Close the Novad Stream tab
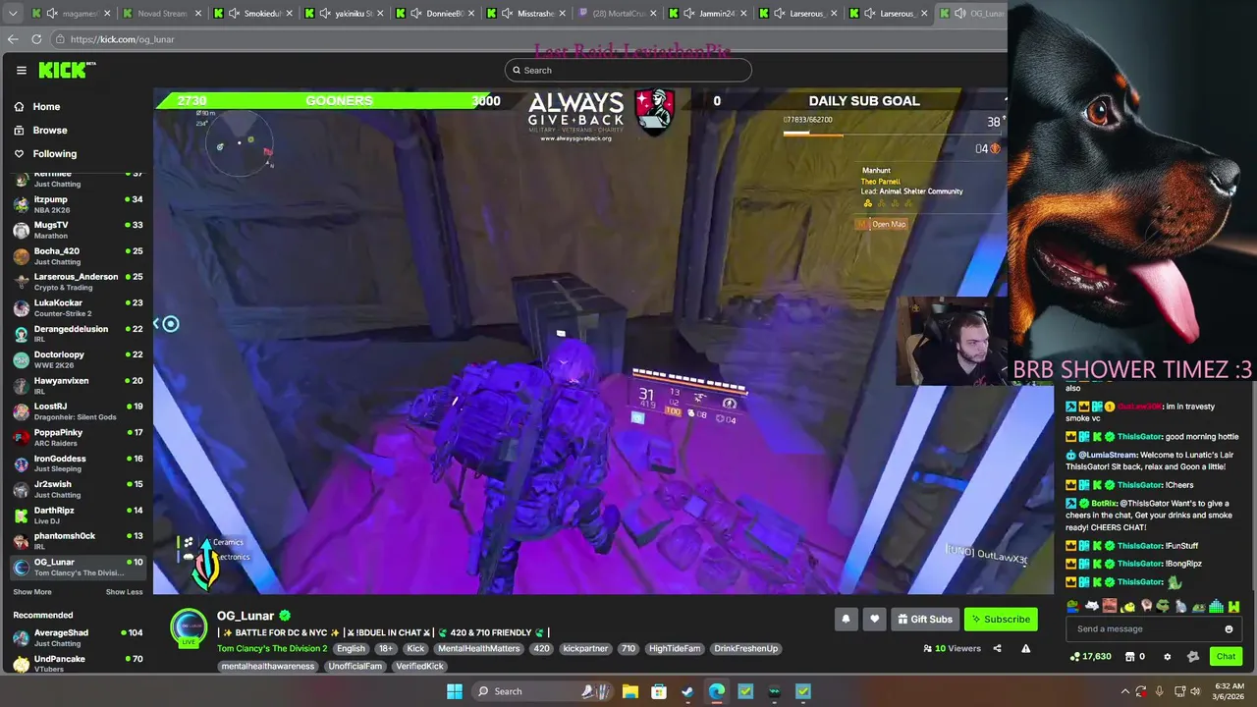 (x=198, y=14)
